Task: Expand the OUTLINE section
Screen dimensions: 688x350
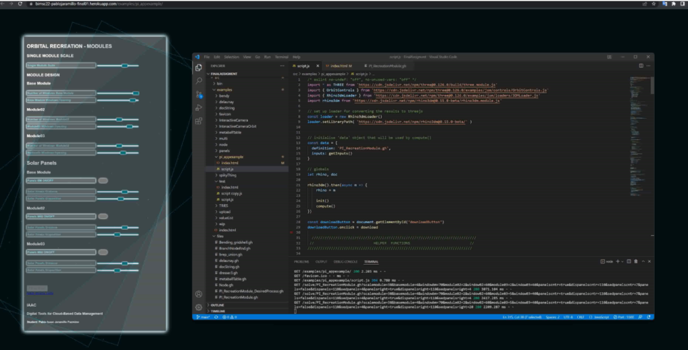Action: coord(222,305)
